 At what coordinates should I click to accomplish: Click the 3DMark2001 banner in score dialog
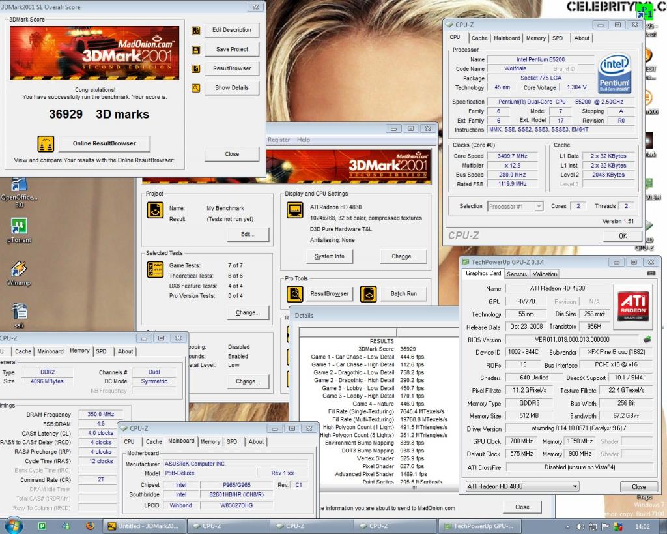point(94,53)
